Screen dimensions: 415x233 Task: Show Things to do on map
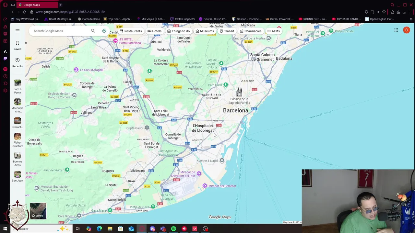178,31
